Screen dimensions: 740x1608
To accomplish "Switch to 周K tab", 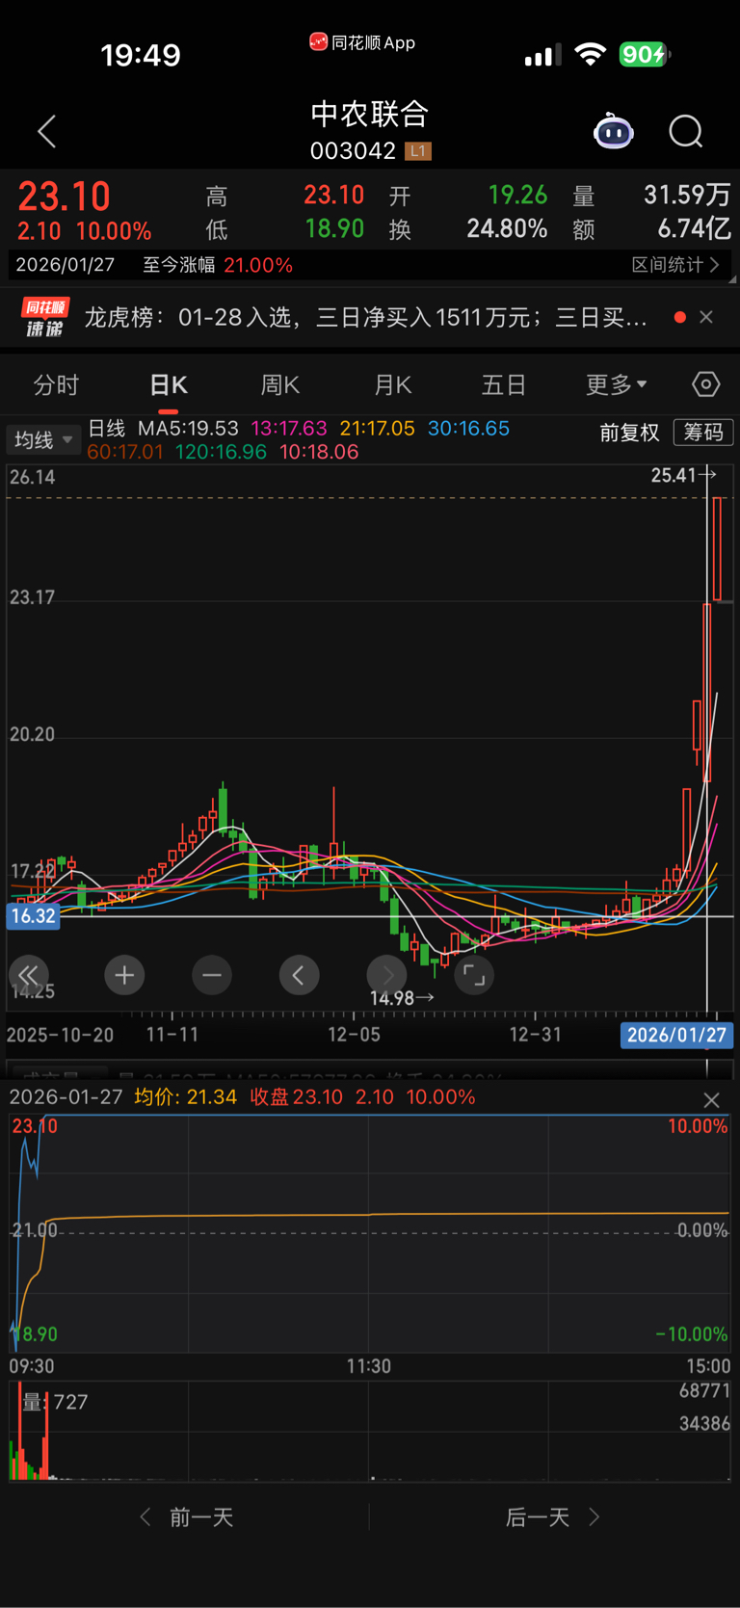I will click(x=280, y=385).
